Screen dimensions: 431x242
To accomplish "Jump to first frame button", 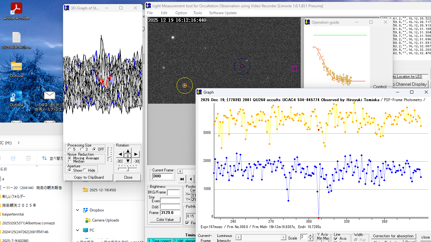I will click(182, 179).
